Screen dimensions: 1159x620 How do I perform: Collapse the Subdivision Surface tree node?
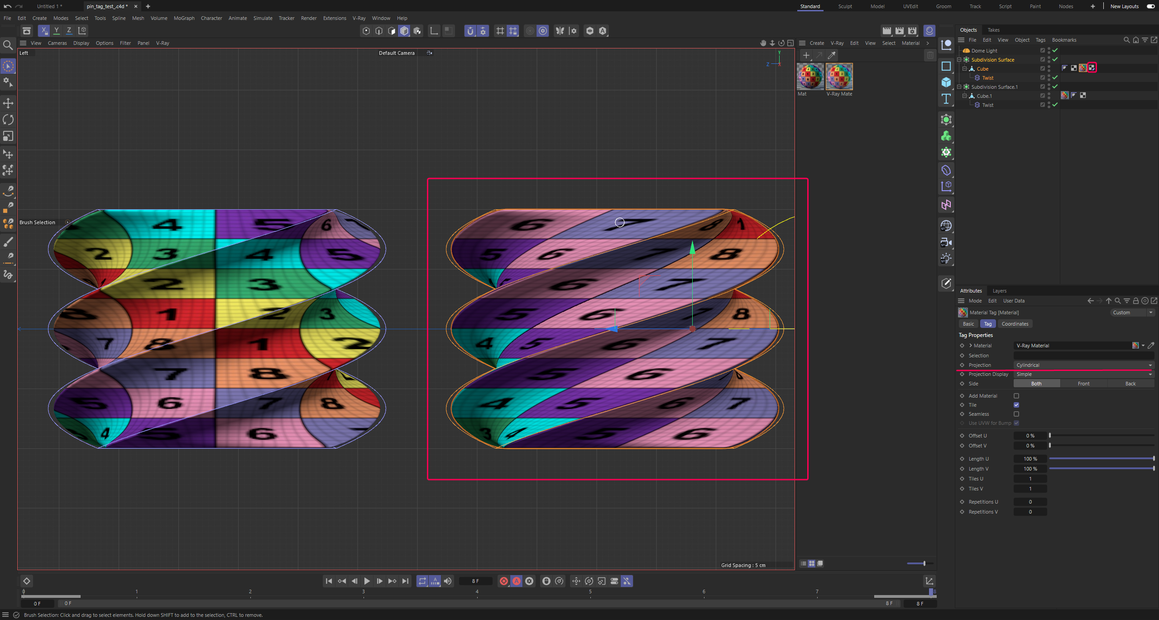point(959,60)
